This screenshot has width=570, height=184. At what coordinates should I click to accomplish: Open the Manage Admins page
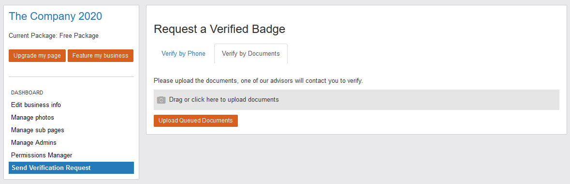tap(34, 142)
